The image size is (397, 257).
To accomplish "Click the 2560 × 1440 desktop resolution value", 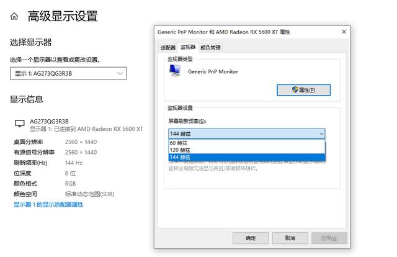I will [x=81, y=142].
